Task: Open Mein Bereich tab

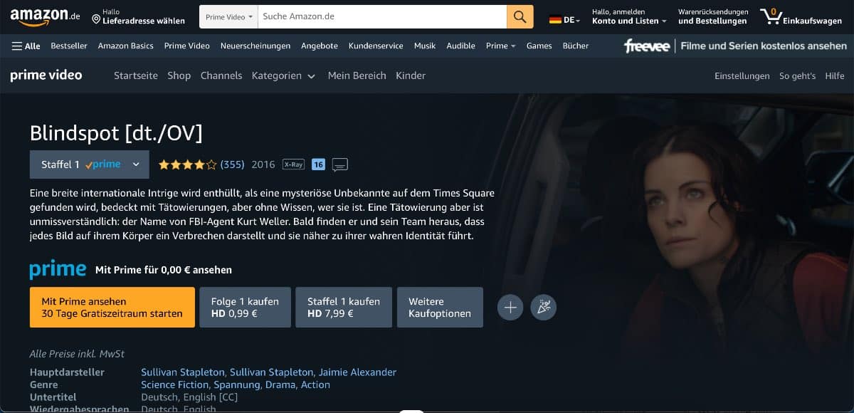Action: (357, 75)
